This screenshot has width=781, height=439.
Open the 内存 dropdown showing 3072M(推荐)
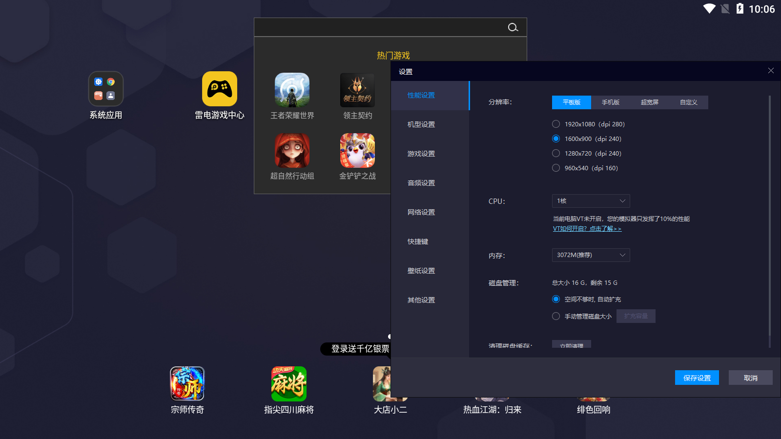click(591, 255)
